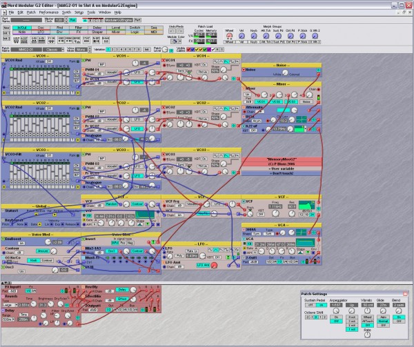Close the Patch Settings window
The width and height of the screenshot is (414, 347).
405,293
